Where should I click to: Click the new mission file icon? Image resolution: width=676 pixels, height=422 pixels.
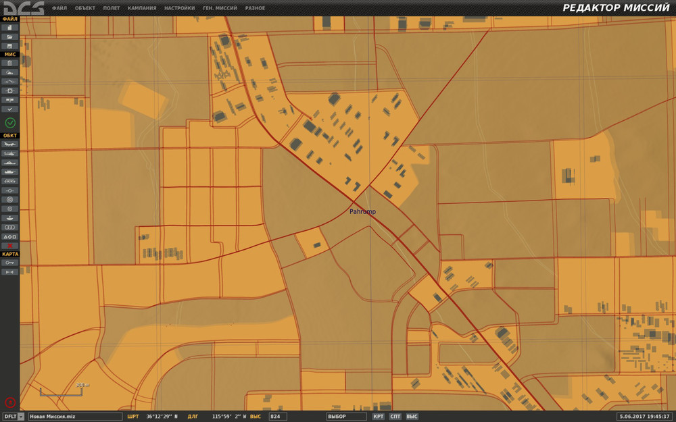[10, 28]
